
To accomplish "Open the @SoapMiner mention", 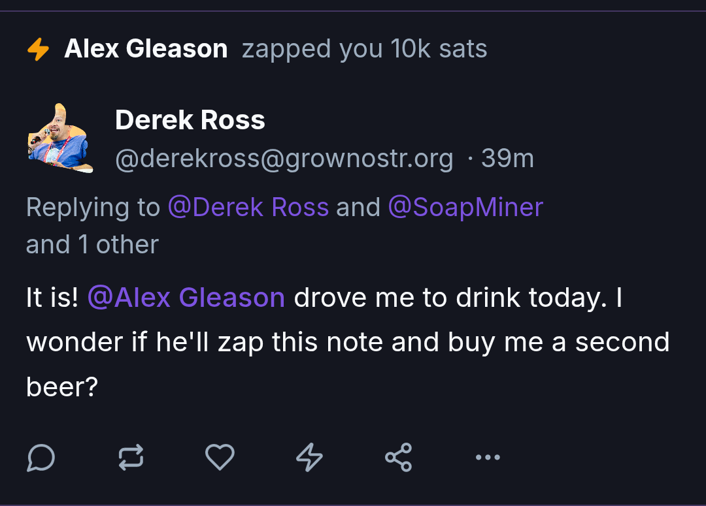I will click(465, 208).
